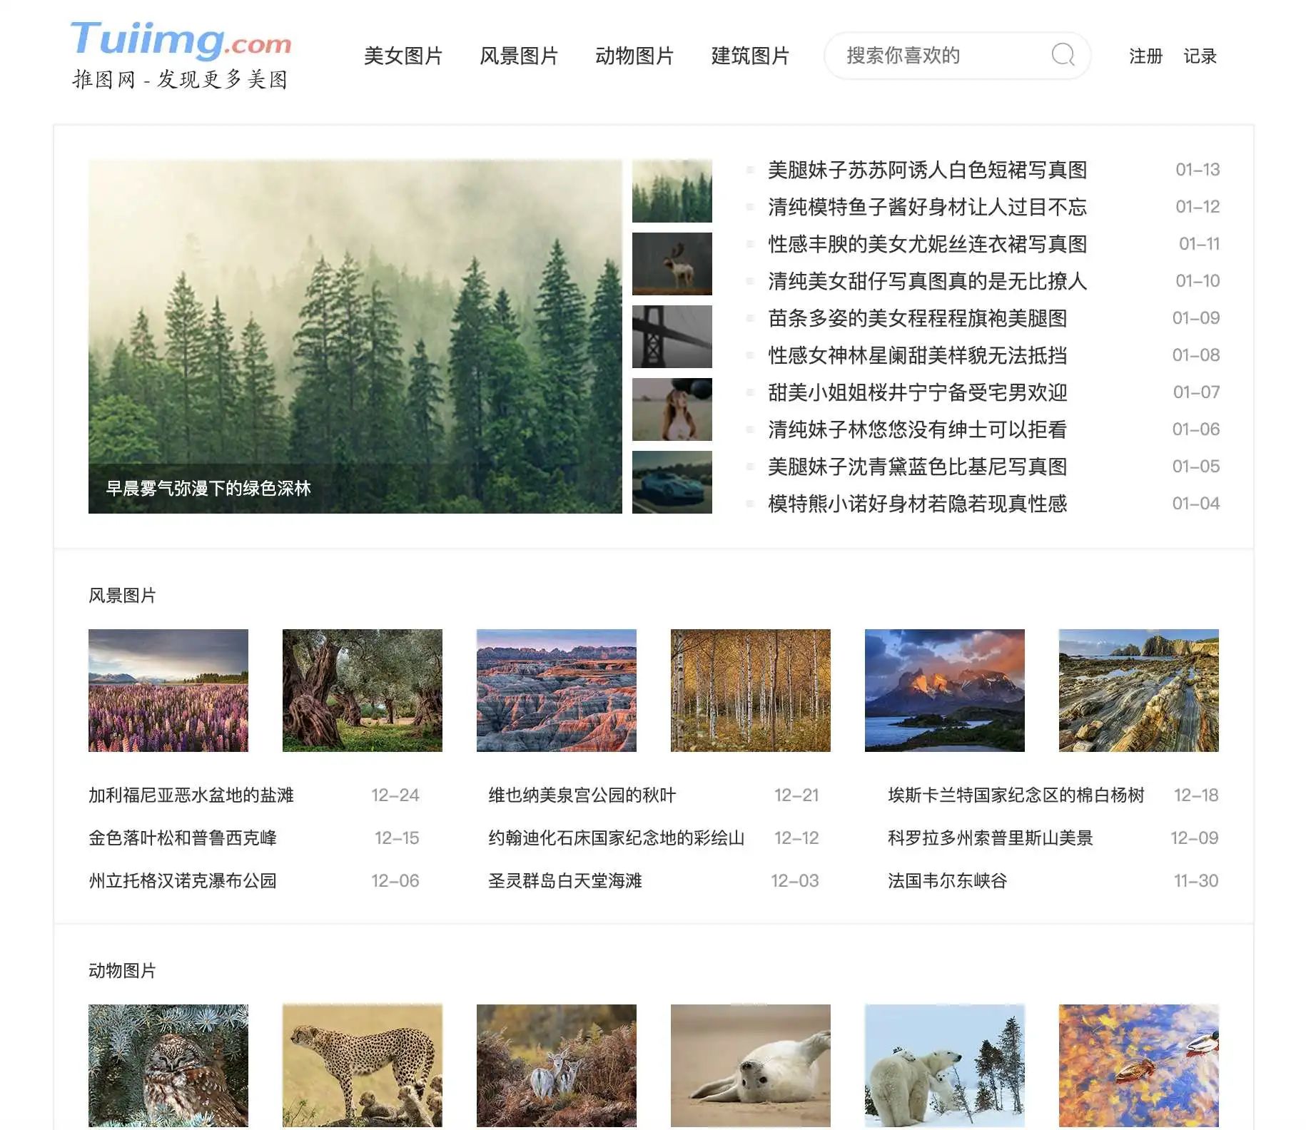Select 建筑图片 in the top navigation
This screenshot has width=1306, height=1130.
(x=750, y=56)
